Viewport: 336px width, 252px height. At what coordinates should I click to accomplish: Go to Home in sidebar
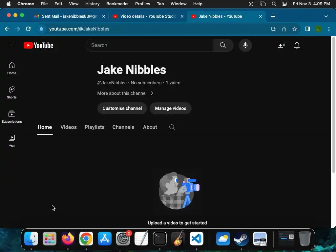click(x=12, y=68)
